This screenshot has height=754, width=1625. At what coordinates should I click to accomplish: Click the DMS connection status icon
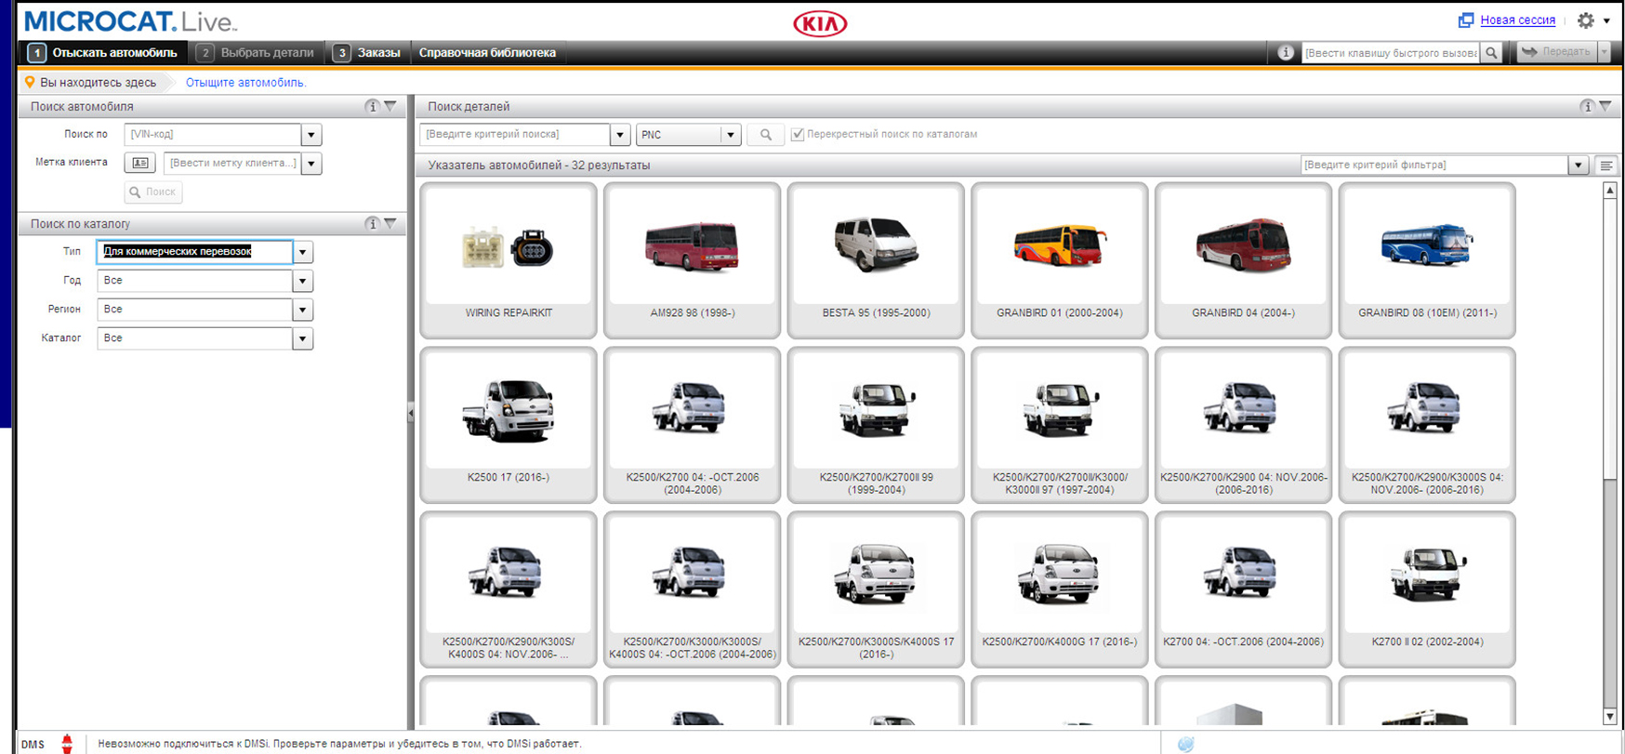click(66, 743)
